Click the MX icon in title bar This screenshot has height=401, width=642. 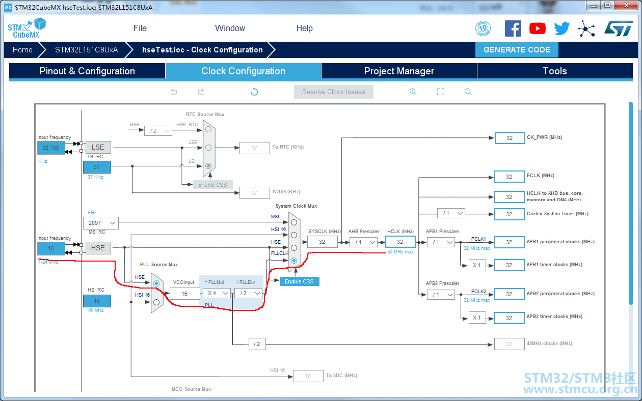[8, 7]
